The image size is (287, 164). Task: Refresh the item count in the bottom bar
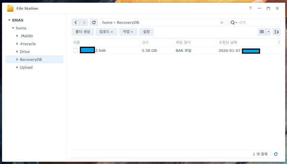click(x=276, y=154)
